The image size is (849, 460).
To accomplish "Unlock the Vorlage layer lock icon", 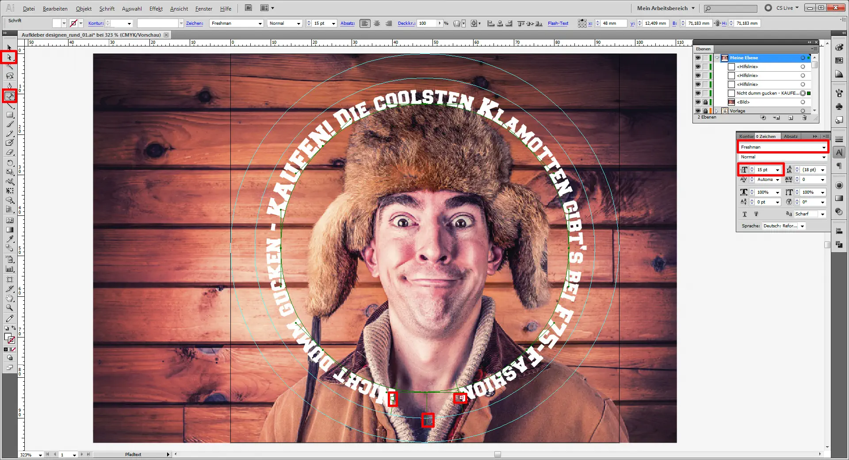I will tap(705, 111).
